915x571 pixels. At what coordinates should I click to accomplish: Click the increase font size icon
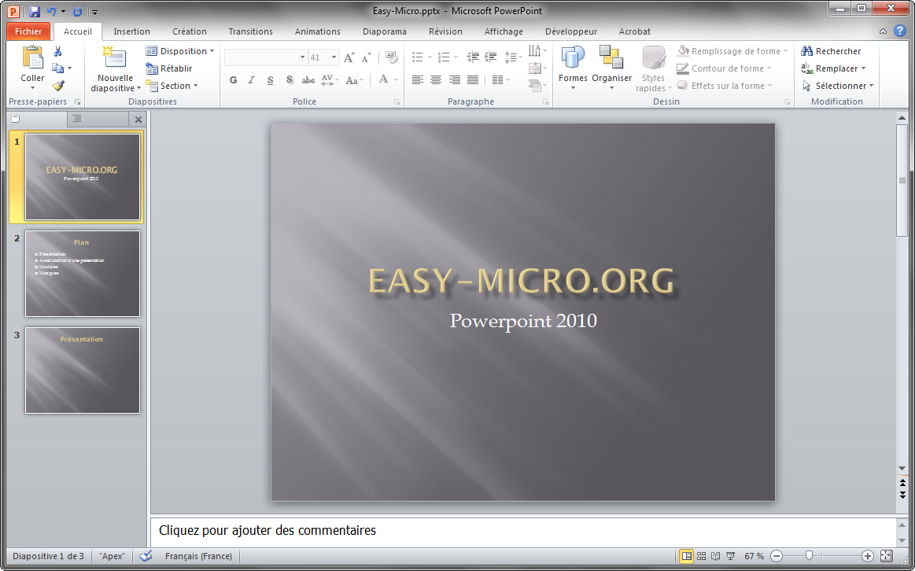coord(349,57)
